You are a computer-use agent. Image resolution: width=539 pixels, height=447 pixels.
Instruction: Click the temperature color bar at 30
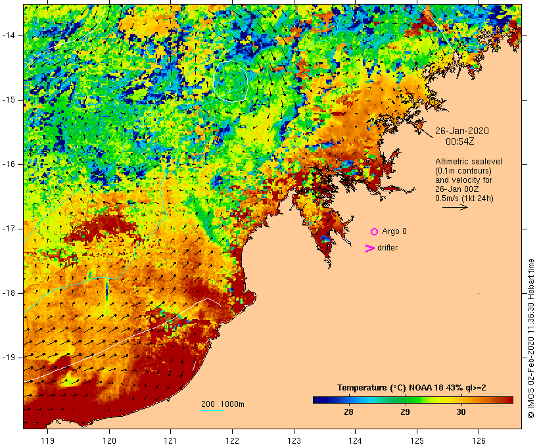461,400
